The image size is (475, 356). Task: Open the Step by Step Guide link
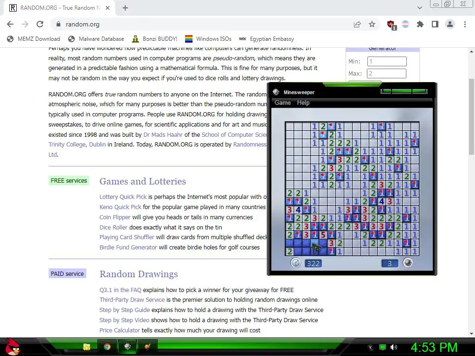124,310
